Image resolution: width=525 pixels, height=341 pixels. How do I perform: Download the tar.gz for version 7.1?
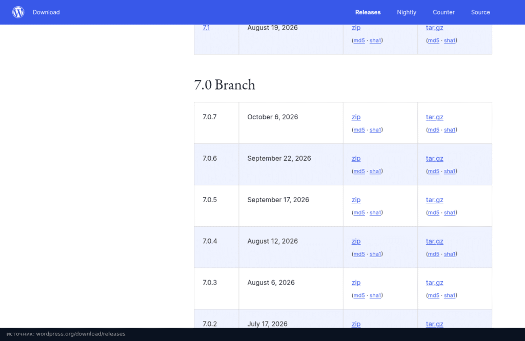pos(435,28)
